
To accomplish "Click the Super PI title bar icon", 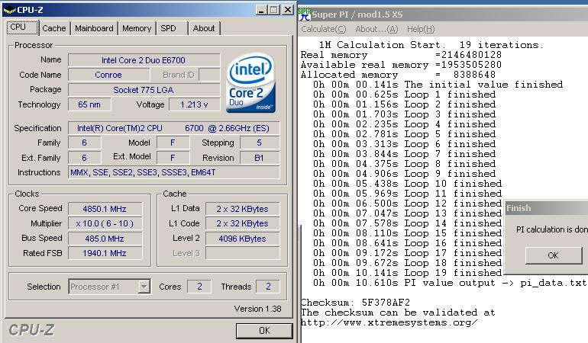I will (x=305, y=14).
